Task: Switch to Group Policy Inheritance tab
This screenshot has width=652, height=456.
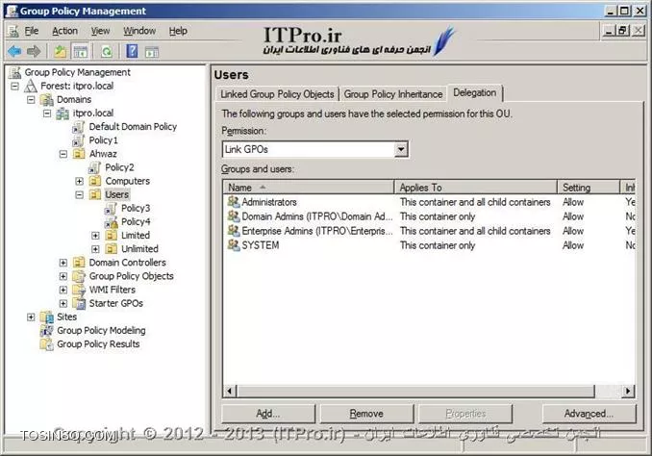Action: click(393, 94)
